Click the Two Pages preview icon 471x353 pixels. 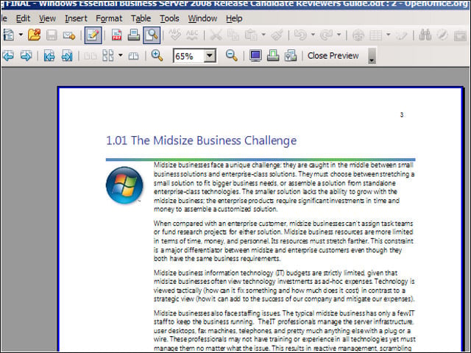tap(90, 56)
